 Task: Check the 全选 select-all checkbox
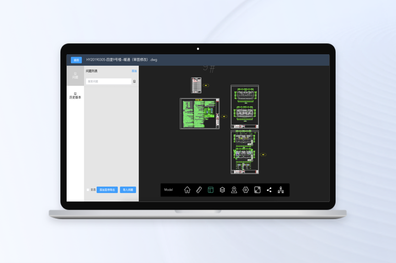[x=88, y=190]
